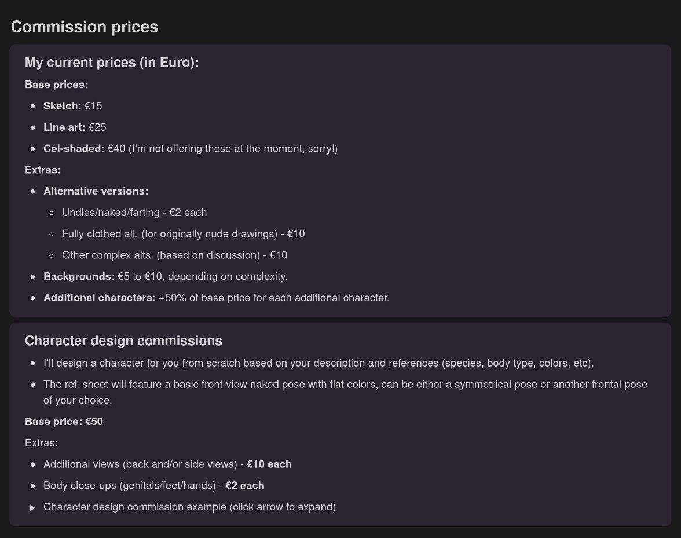This screenshot has width=681, height=538.
Task: Click the "The ref. sheet will feature" paragraph
Action: (x=345, y=385)
